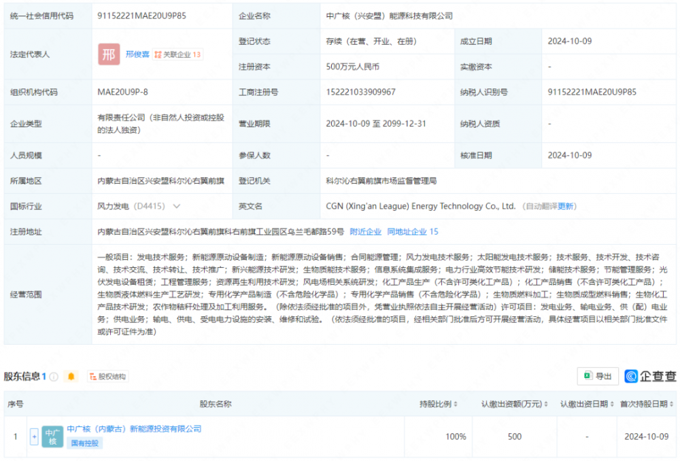The width and height of the screenshot is (680, 461).
Task: Click 更新 link beside English name
Action: point(566,206)
